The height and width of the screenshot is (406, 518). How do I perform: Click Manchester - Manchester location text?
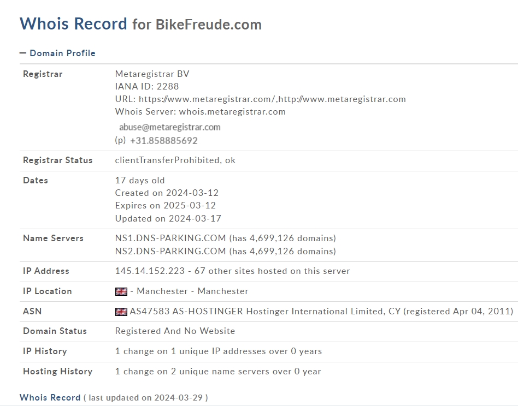tap(192, 291)
